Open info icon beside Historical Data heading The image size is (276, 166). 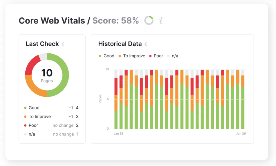146,44
